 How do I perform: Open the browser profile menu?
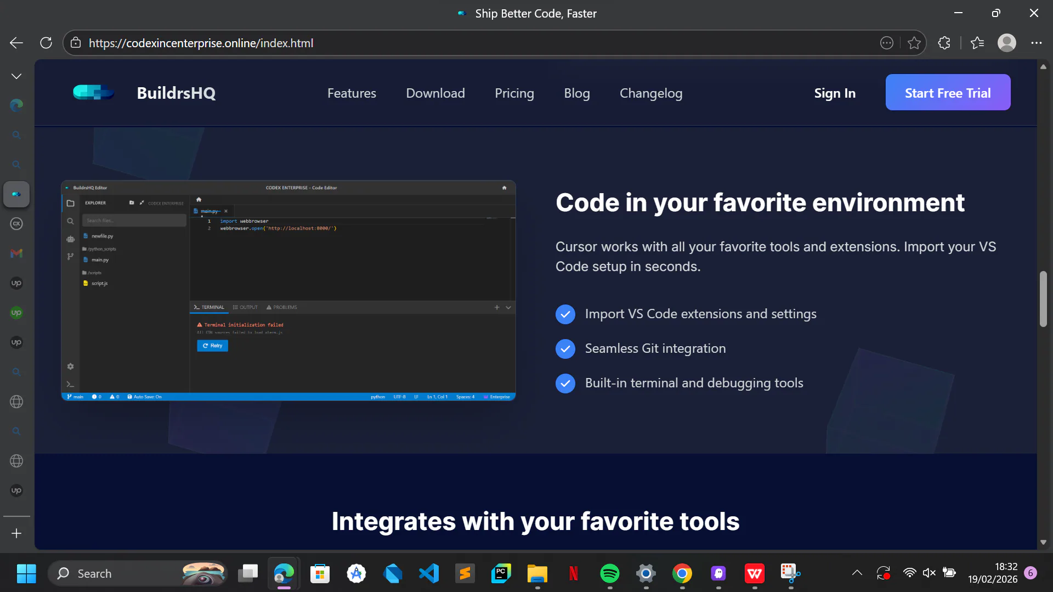[1007, 43]
